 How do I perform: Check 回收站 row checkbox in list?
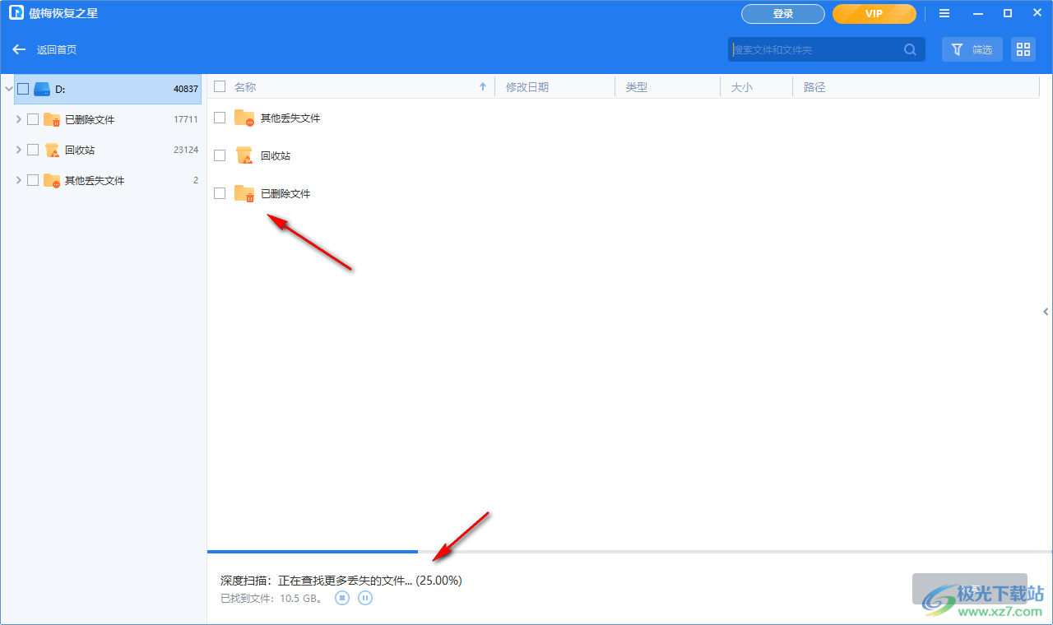click(220, 155)
